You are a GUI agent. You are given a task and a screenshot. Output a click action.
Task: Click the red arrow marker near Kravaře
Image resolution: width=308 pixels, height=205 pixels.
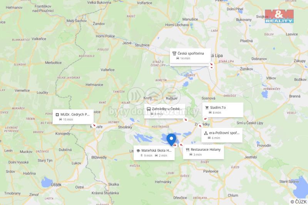(94, 125)
